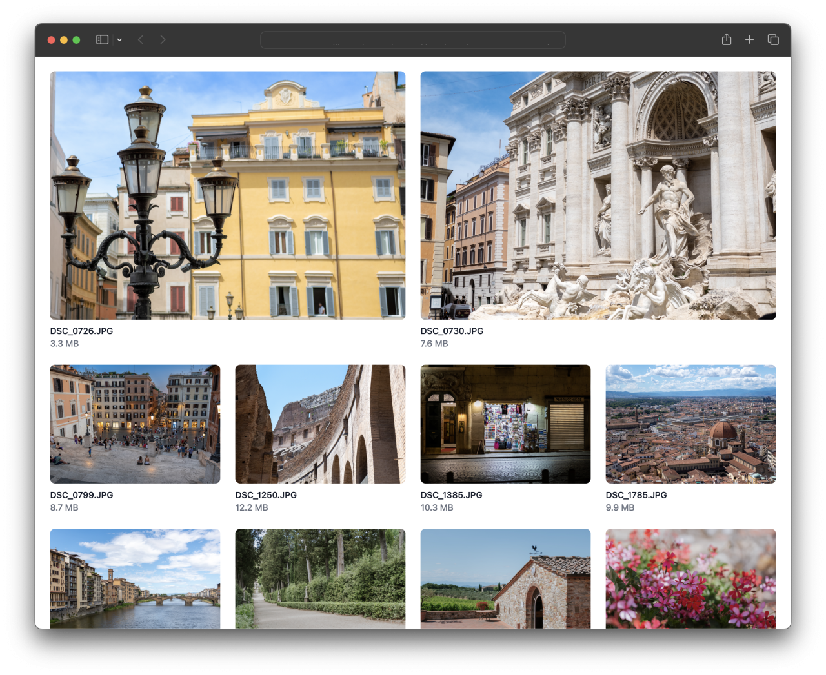This screenshot has height=675, width=826.
Task: Click the 3.3 MB size label
Action: click(x=65, y=344)
